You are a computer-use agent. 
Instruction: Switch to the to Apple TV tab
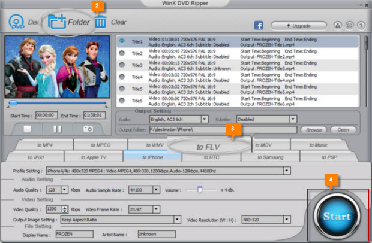tap(94, 157)
